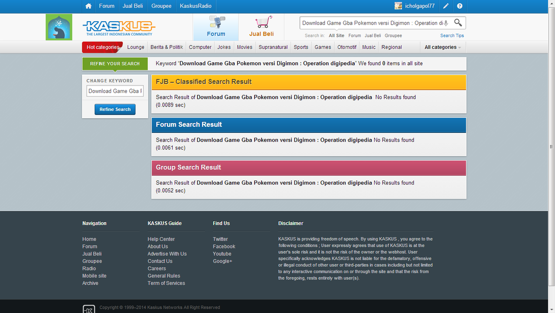555x313 pixels.
Task: Open the Lounge category
Action: (136, 47)
